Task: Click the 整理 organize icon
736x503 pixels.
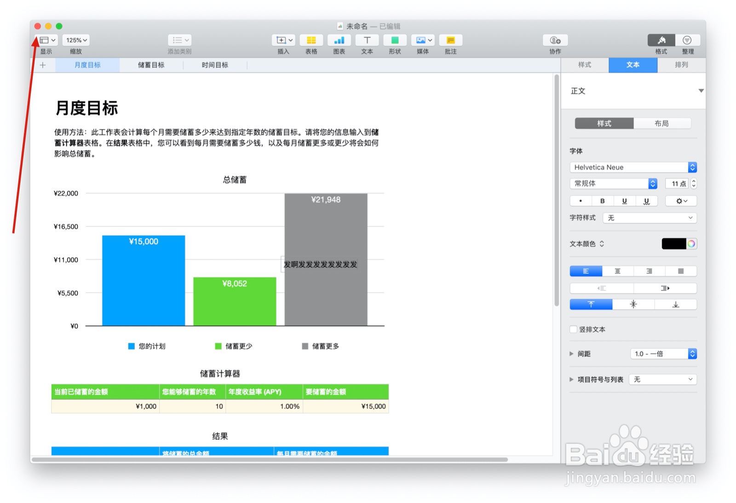Action: tap(687, 40)
